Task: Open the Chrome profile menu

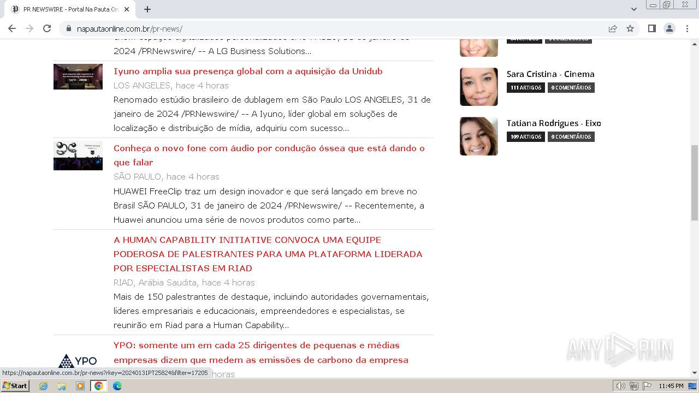Action: coord(669,28)
